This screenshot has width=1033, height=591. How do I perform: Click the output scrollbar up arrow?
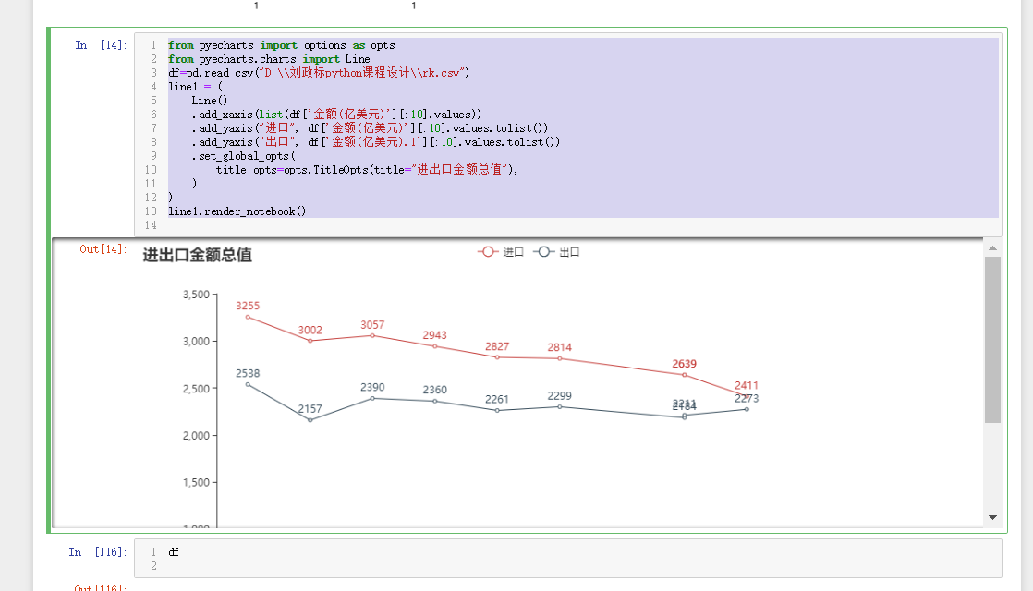[993, 248]
